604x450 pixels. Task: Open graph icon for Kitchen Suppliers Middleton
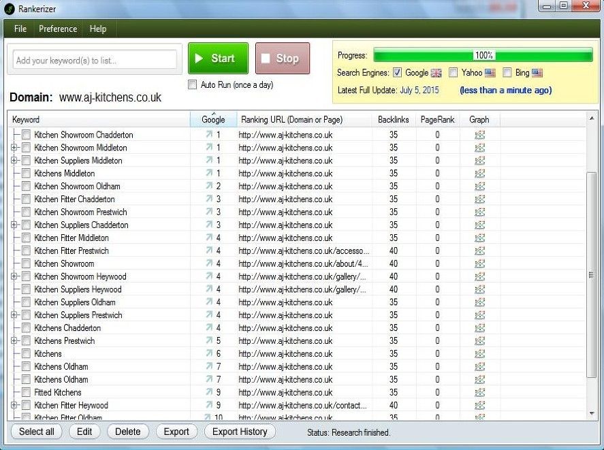click(479, 160)
